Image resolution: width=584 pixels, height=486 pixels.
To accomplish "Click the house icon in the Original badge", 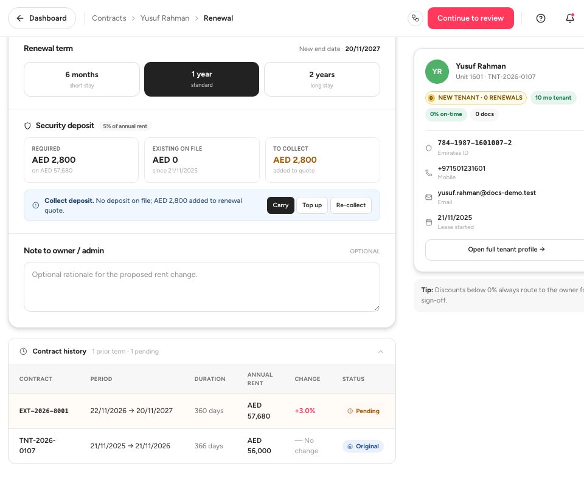I will point(350,447).
